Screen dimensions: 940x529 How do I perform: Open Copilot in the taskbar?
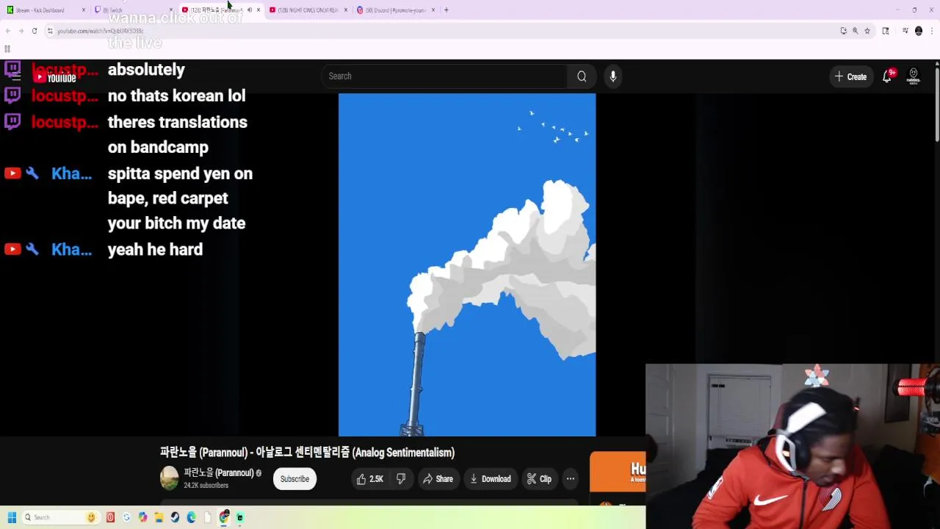click(x=142, y=517)
